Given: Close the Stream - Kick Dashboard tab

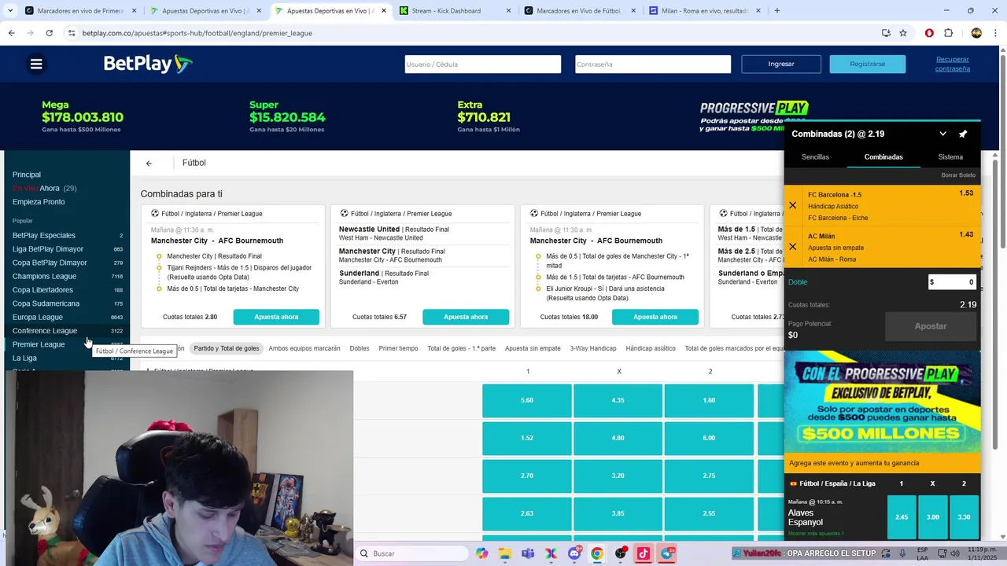Looking at the screenshot, I should click(508, 11).
